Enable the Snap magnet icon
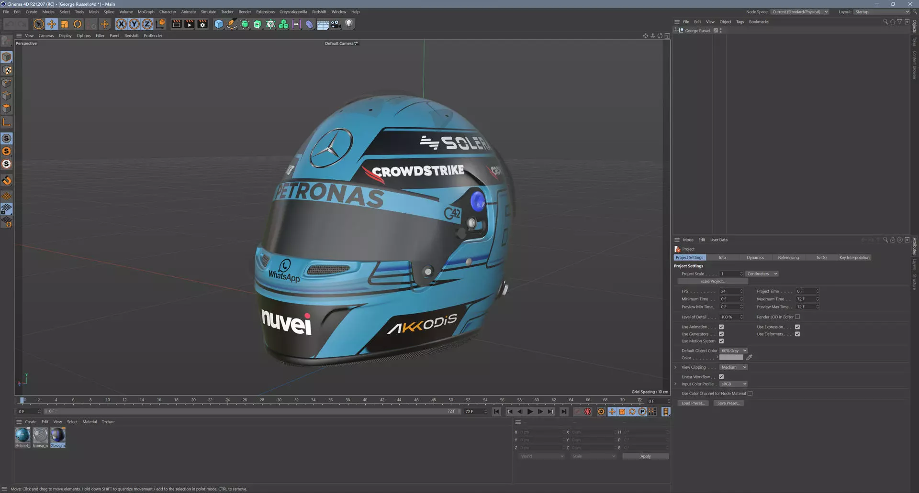Viewport: 919px width, 493px height. [x=7, y=180]
